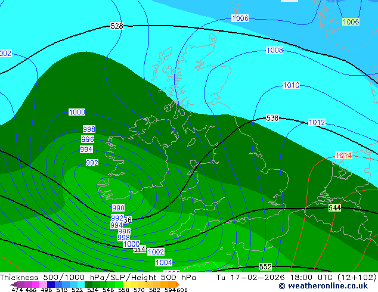Click the orange legend swatch above 594

[172, 284]
